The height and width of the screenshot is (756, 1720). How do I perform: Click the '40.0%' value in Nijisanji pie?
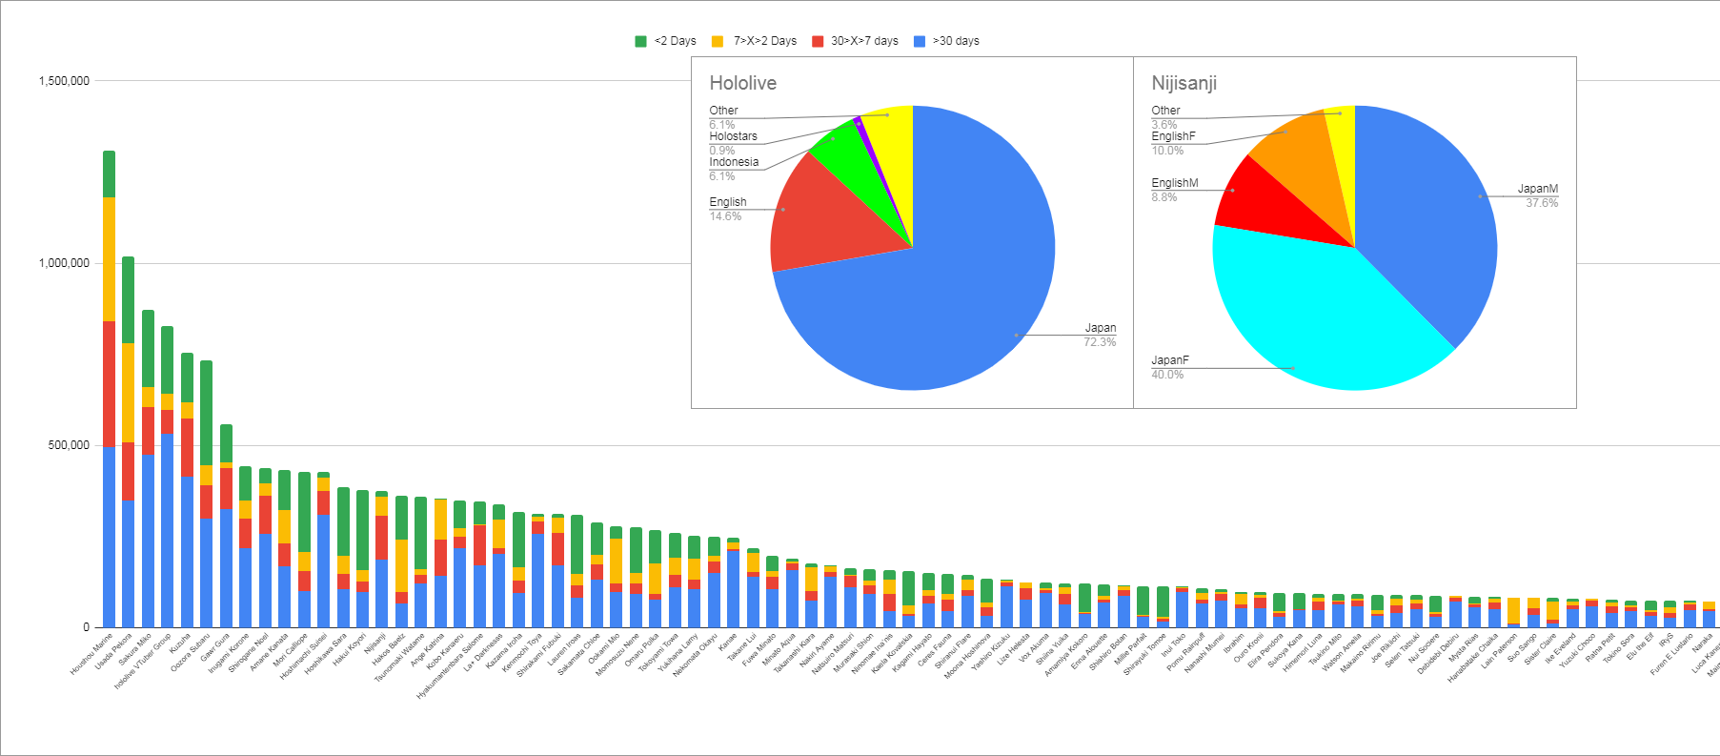click(1167, 375)
